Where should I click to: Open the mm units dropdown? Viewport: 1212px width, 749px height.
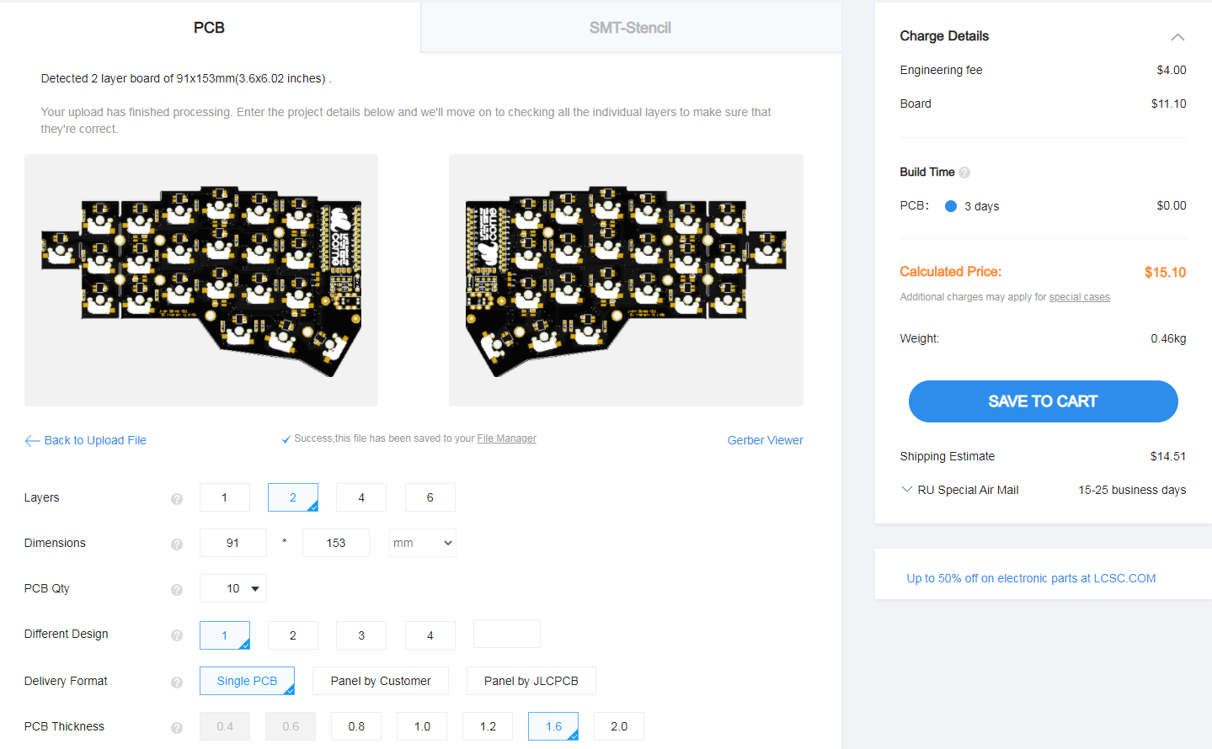(423, 543)
